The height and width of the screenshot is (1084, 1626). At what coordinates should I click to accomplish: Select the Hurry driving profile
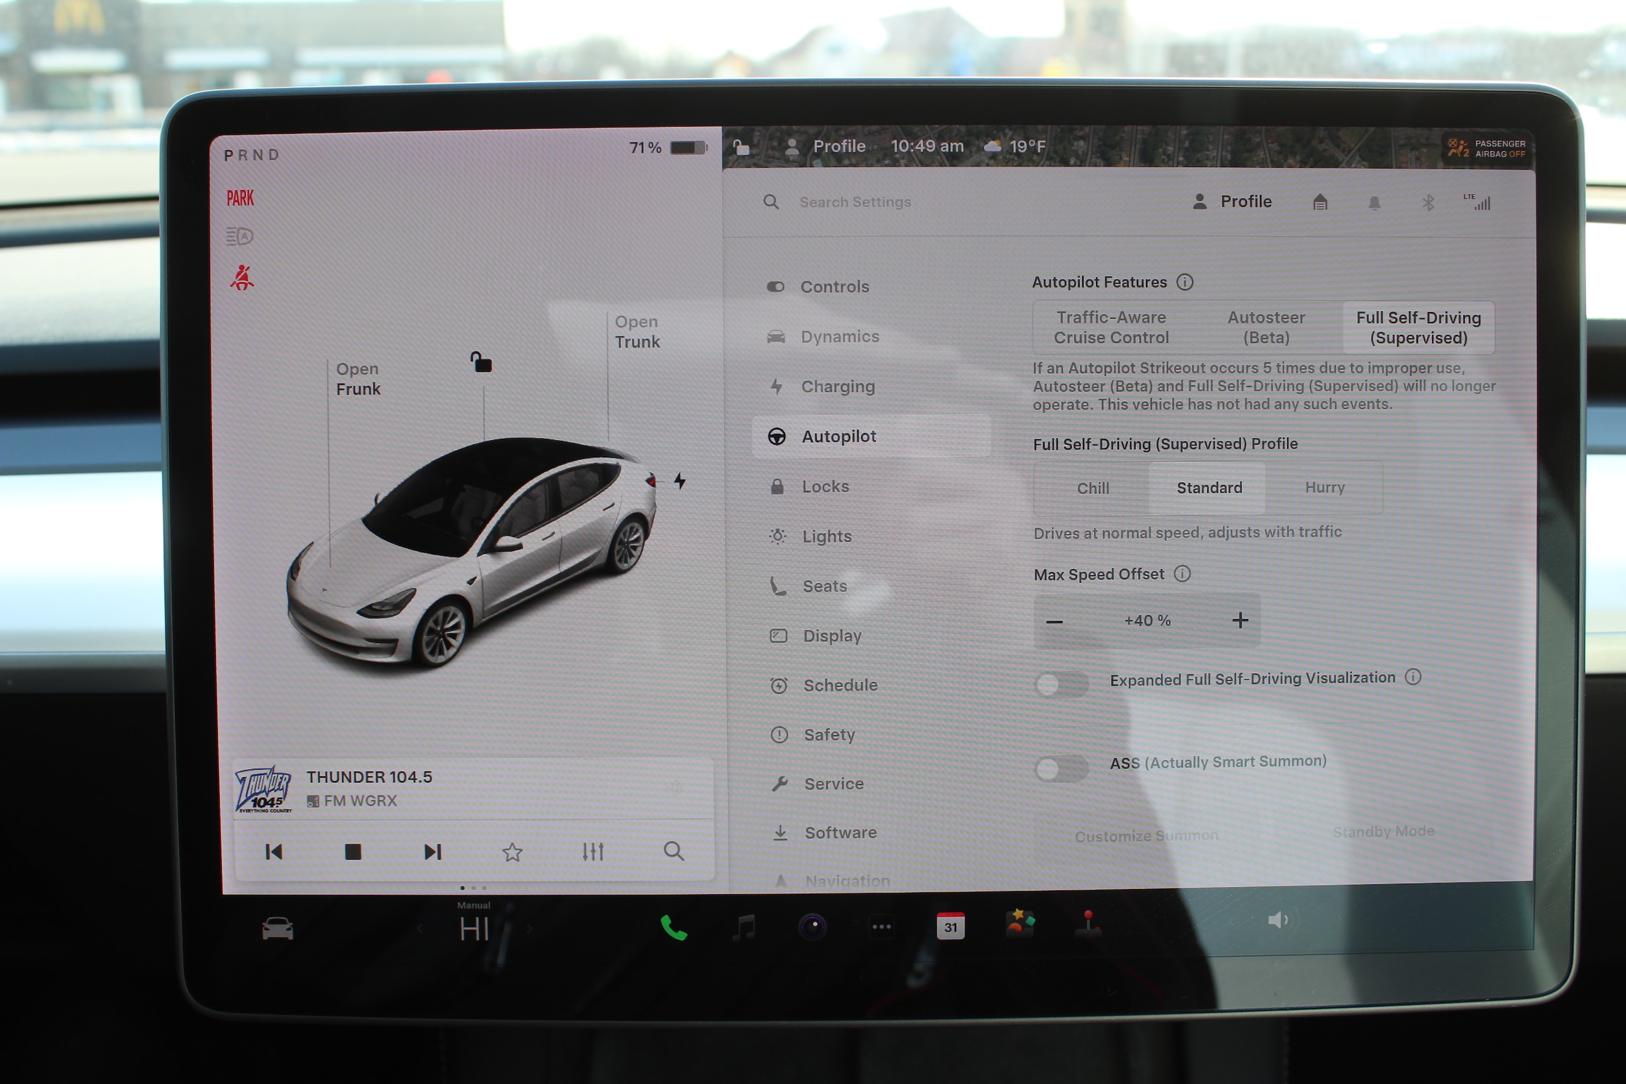point(1324,488)
